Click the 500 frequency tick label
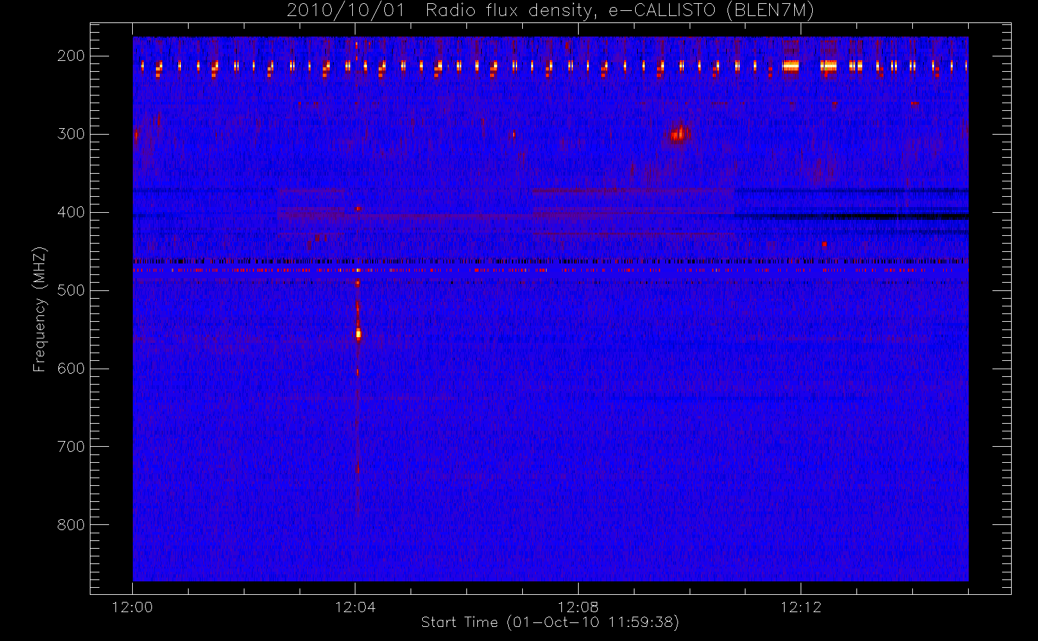1038x641 pixels. point(71,290)
